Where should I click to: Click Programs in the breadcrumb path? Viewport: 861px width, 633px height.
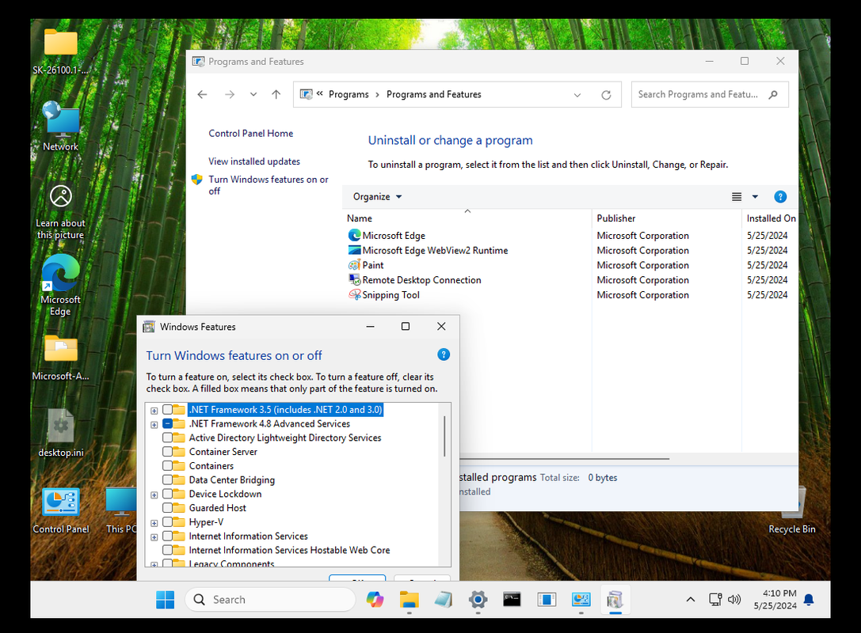click(x=349, y=94)
